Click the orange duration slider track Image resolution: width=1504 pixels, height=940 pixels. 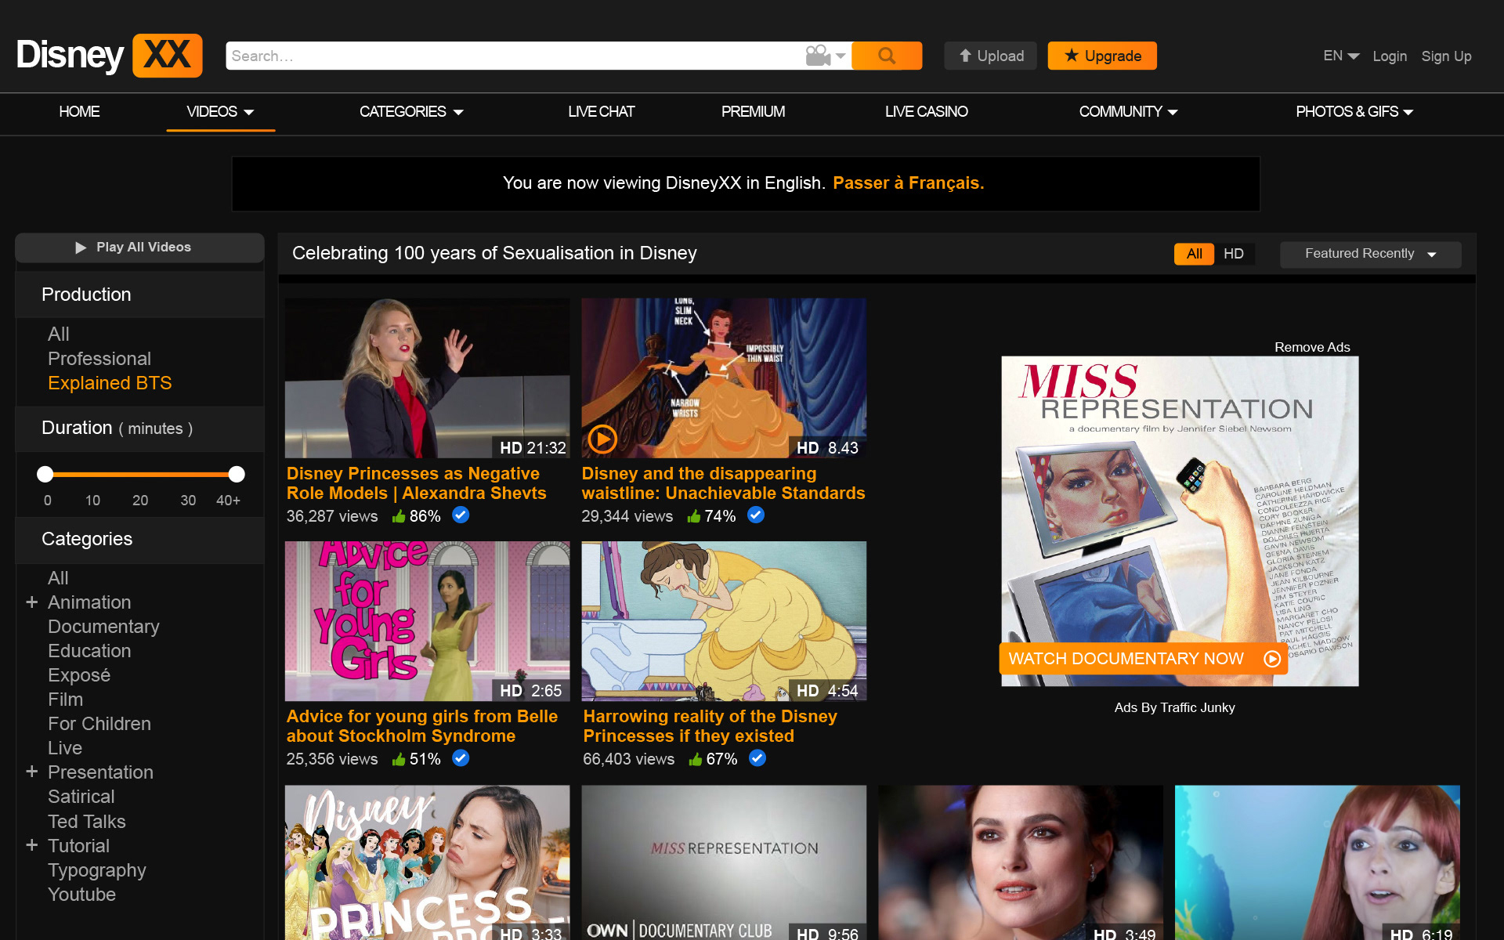point(141,474)
